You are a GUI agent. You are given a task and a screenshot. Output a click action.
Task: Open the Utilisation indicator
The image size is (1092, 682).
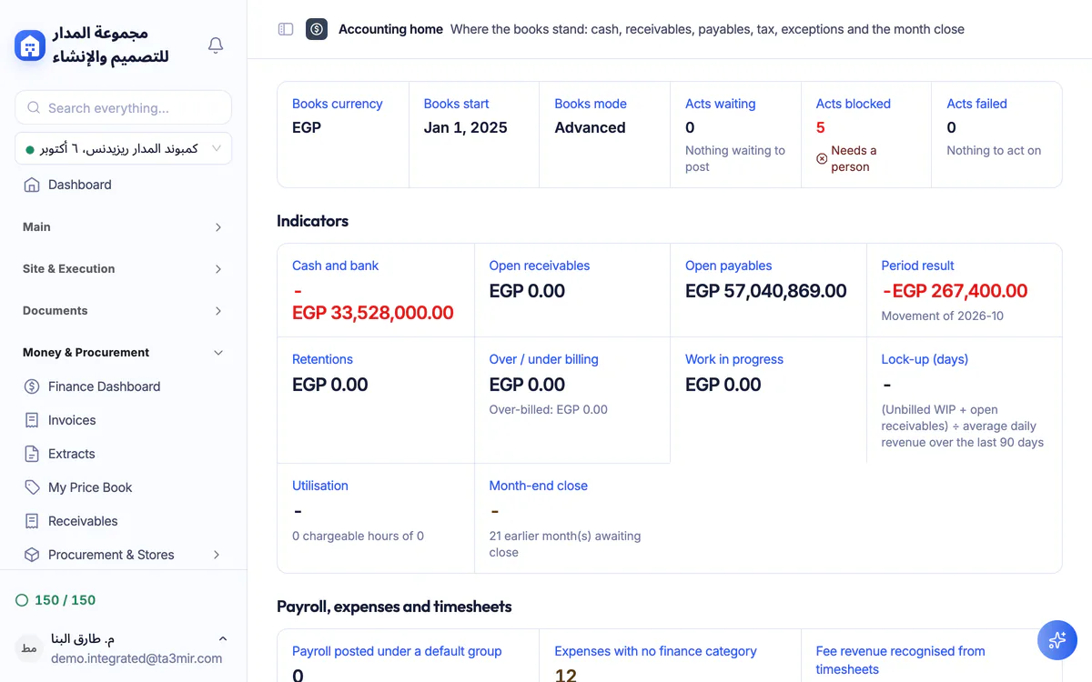(319, 486)
